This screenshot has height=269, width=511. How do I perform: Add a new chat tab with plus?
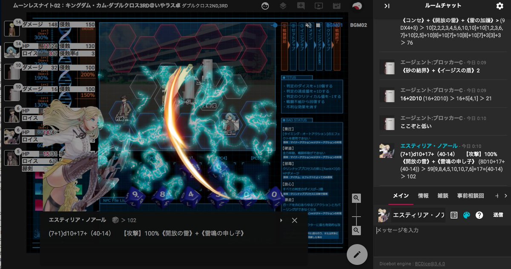pos(497,196)
